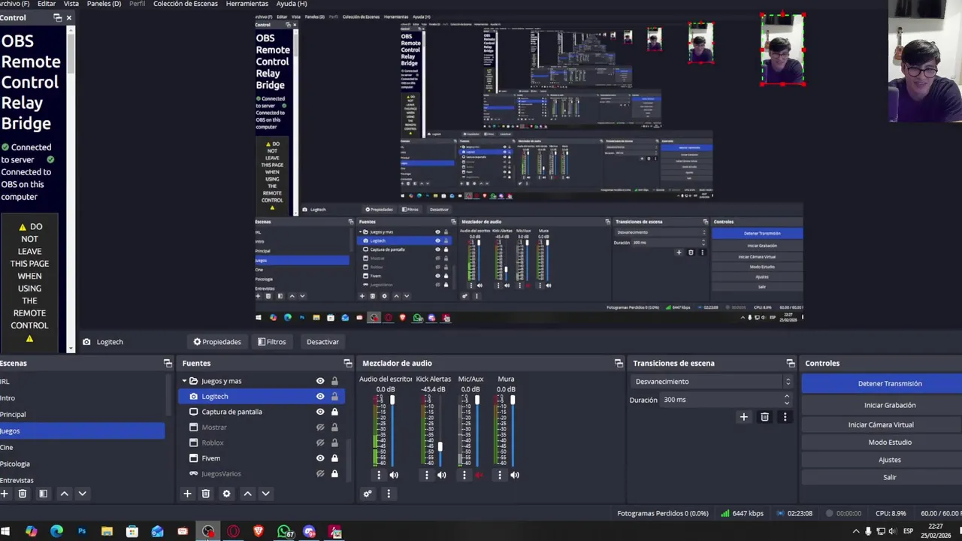962x541 pixels.
Task: Undock the Fuentes panel
Action: pyautogui.click(x=348, y=363)
